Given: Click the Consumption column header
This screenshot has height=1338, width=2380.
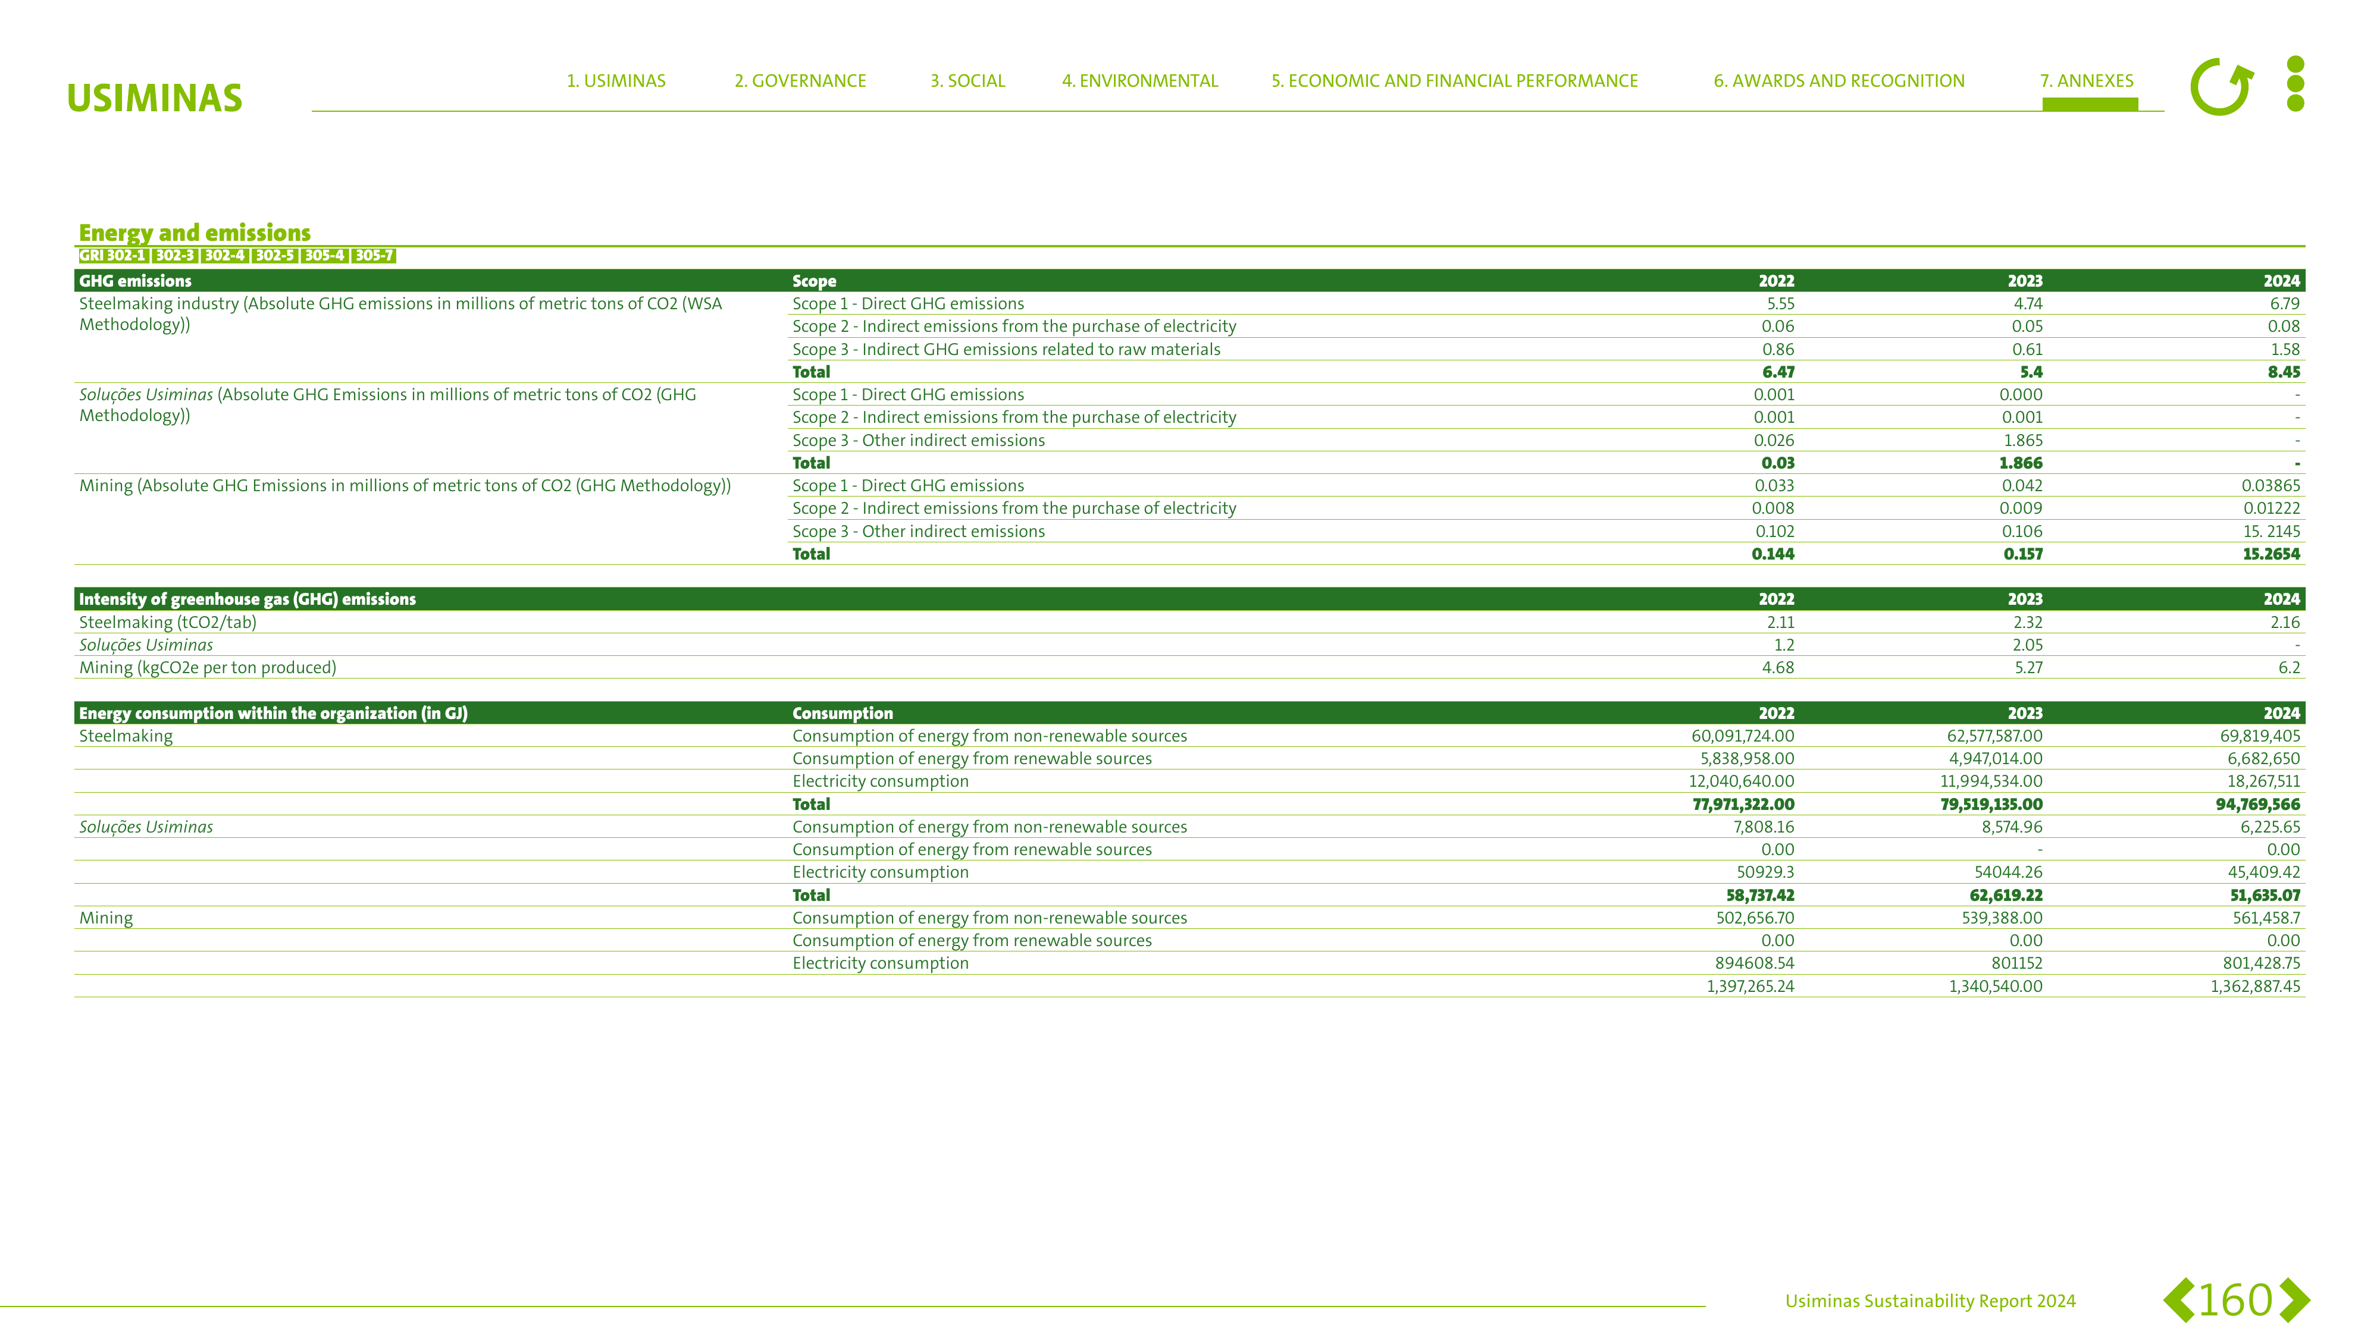Looking at the screenshot, I should 843,713.
